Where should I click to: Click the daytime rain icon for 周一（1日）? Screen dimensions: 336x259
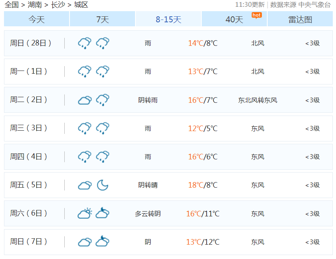pyautogui.click(x=84, y=71)
